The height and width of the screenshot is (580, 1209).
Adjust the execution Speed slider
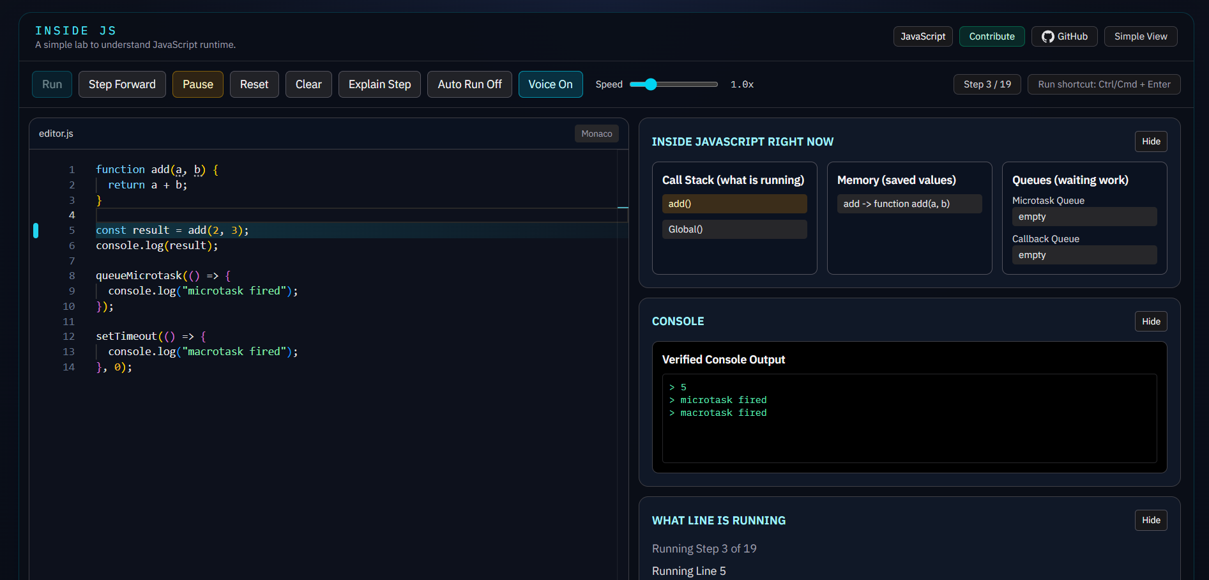650,84
